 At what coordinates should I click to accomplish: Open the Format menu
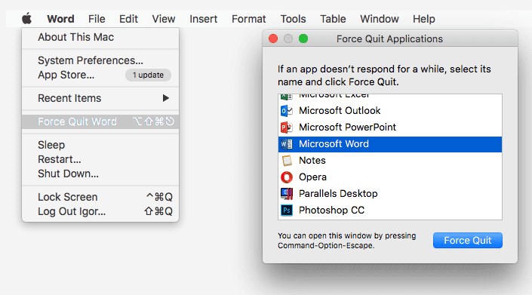(249, 19)
